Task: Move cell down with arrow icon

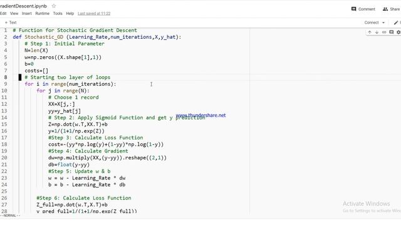Action: click(377, 32)
